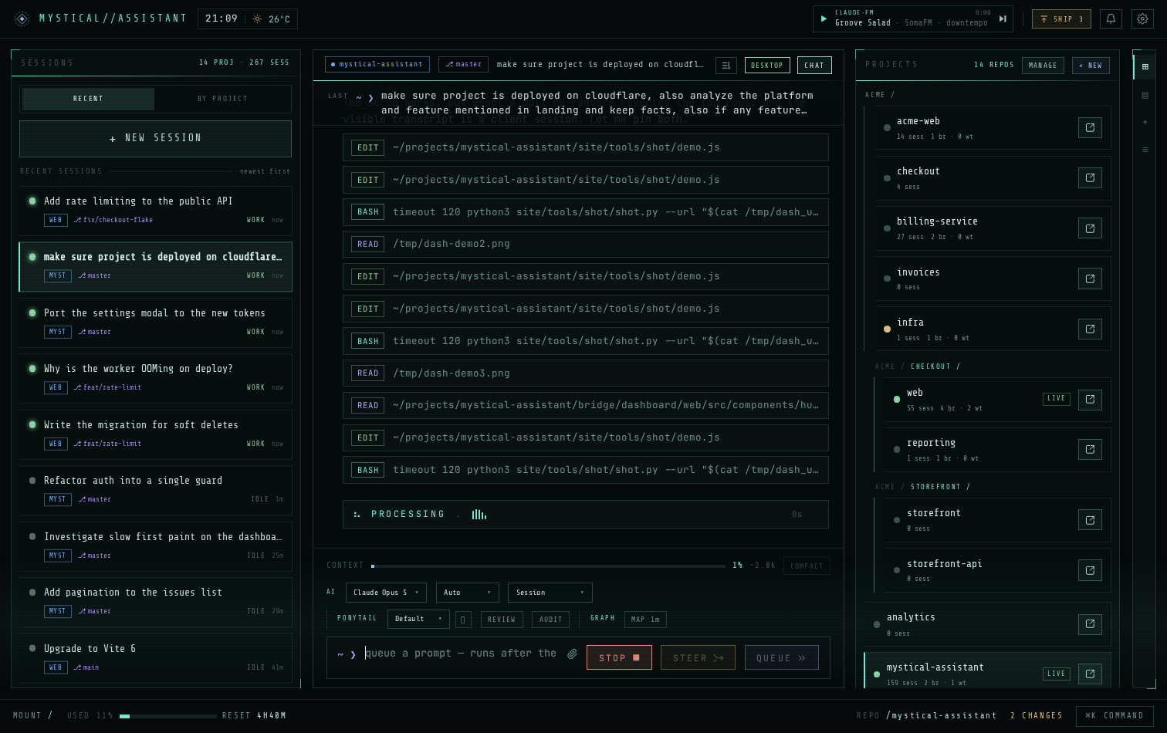The width and height of the screenshot is (1167, 733).
Task: Open the Claude Opus 5 model dropdown
Action: [386, 593]
